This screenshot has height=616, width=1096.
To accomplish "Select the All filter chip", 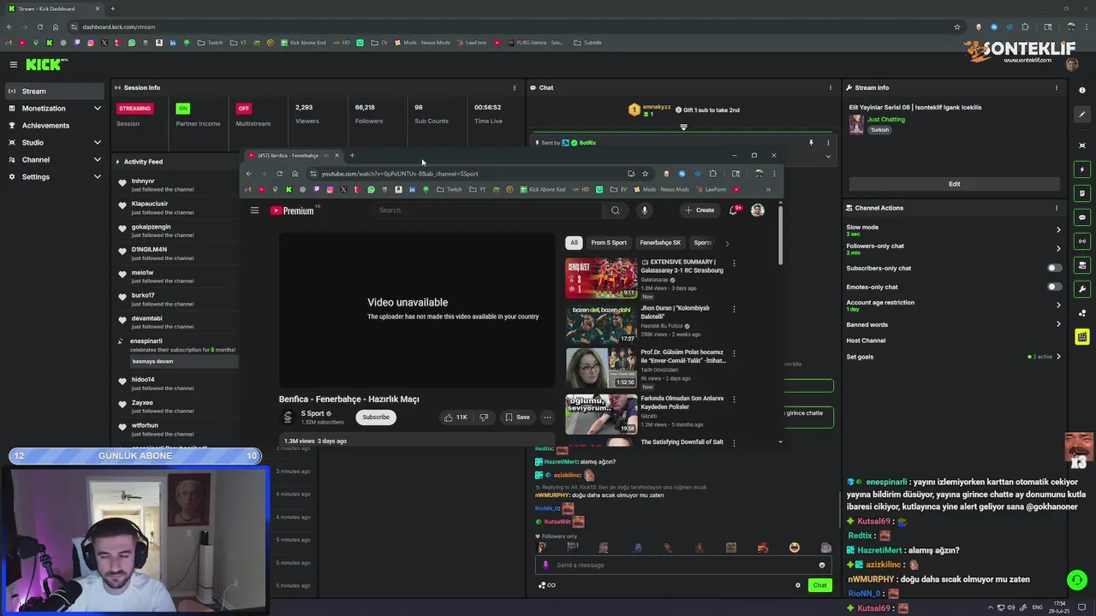I will pyautogui.click(x=574, y=243).
